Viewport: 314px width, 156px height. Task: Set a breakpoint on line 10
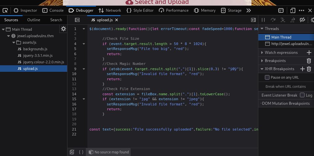click(74, 74)
